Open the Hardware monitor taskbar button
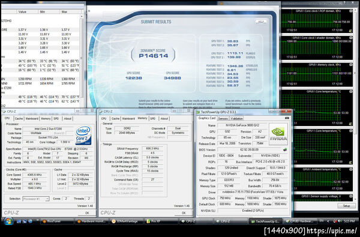Viewport: 360px width, 237px height. pos(91,221)
